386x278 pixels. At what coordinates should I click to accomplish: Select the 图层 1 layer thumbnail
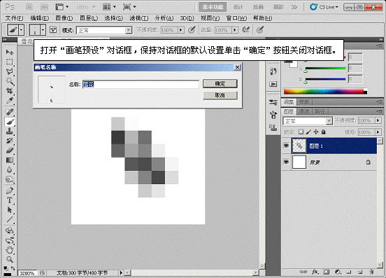click(299, 146)
